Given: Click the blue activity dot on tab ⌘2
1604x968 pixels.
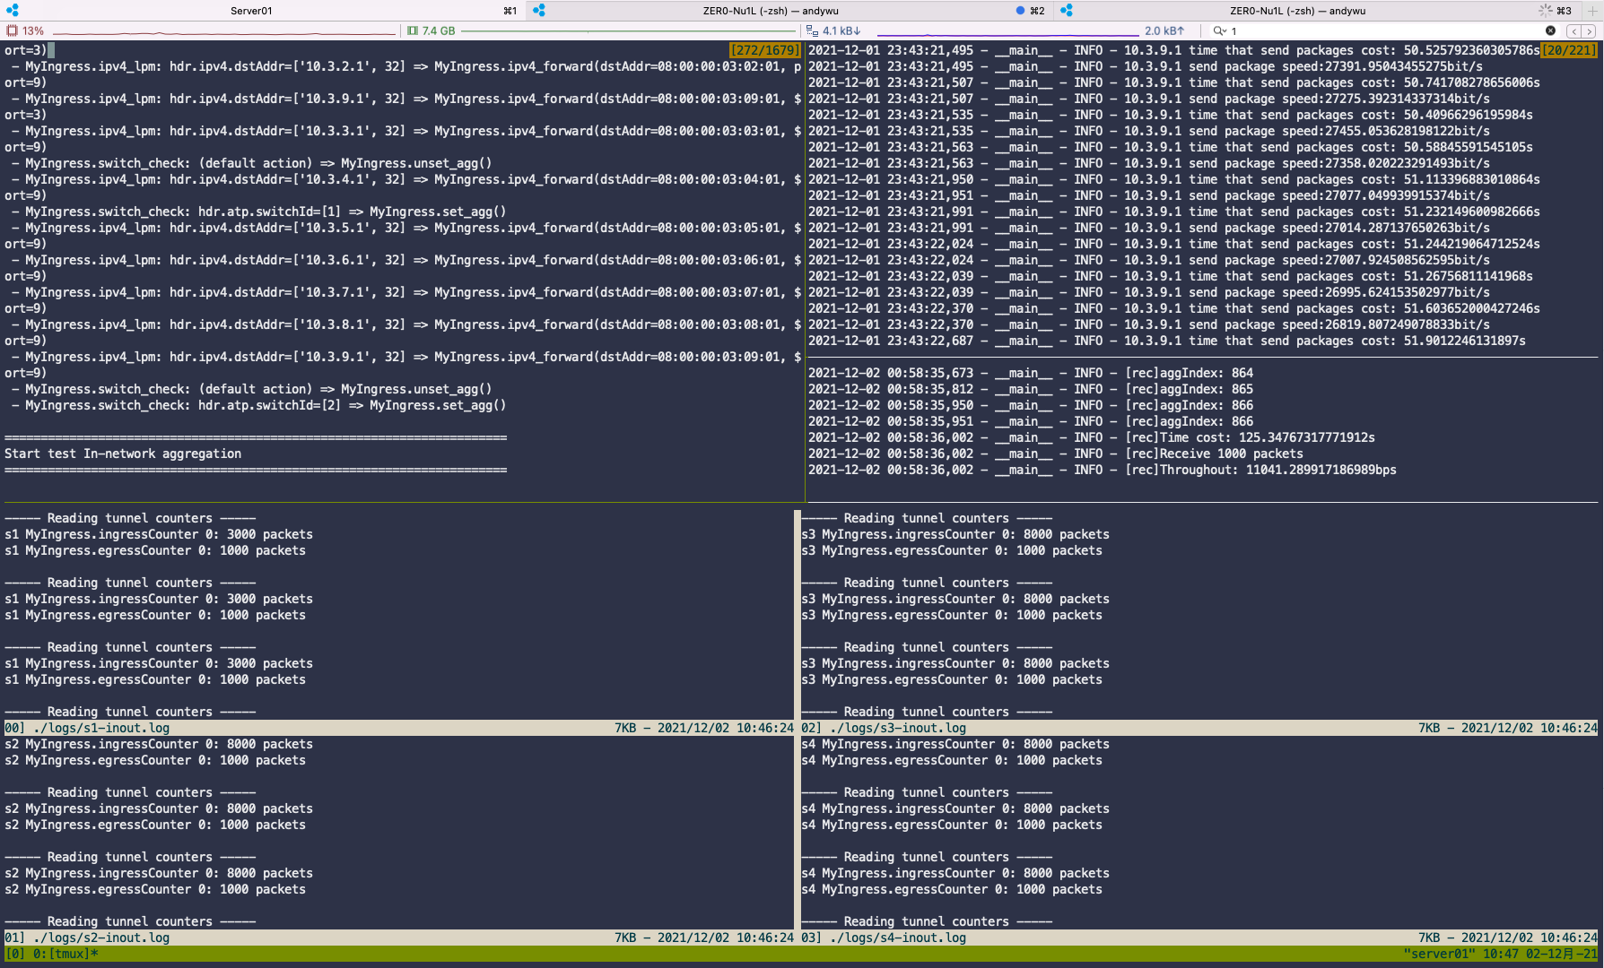Looking at the screenshot, I should [1020, 11].
